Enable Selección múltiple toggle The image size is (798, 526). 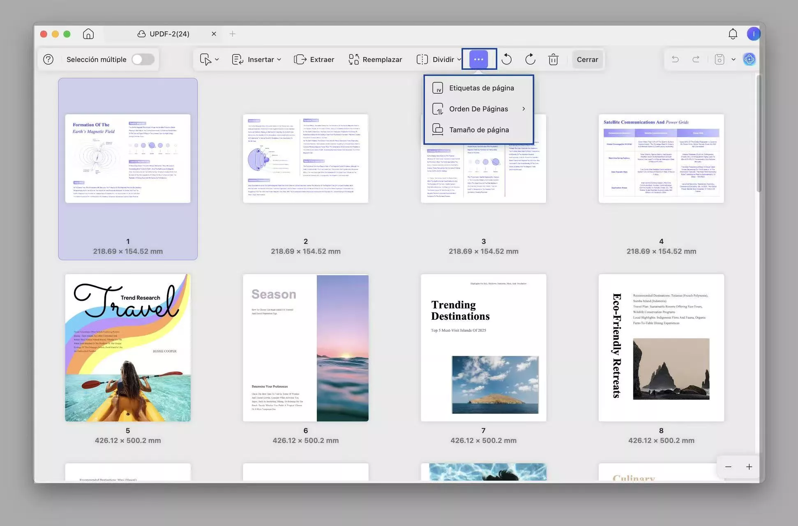pyautogui.click(x=143, y=60)
